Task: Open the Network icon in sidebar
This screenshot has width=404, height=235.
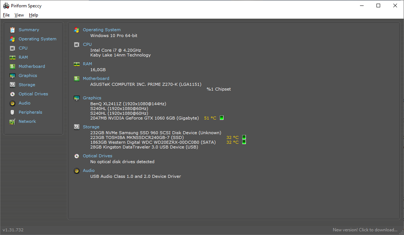Action: [12, 121]
